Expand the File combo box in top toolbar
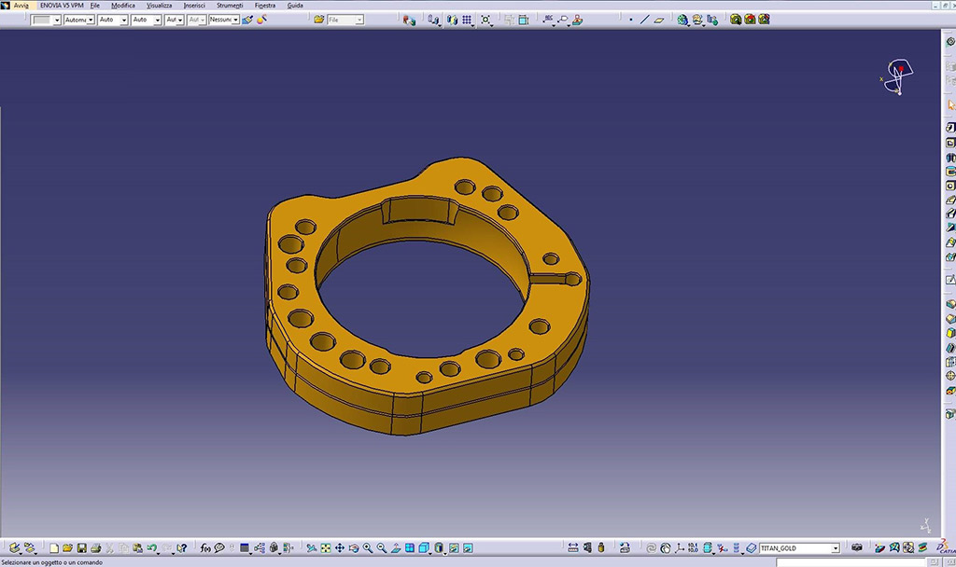The image size is (956, 567). click(359, 21)
